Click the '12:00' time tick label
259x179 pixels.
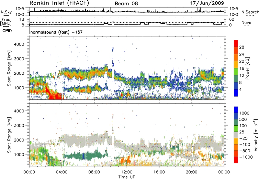127,172
